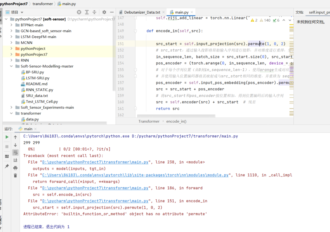The image size is (330, 232).
Task: Open the 项目 view dropdown
Action: (22, 12)
